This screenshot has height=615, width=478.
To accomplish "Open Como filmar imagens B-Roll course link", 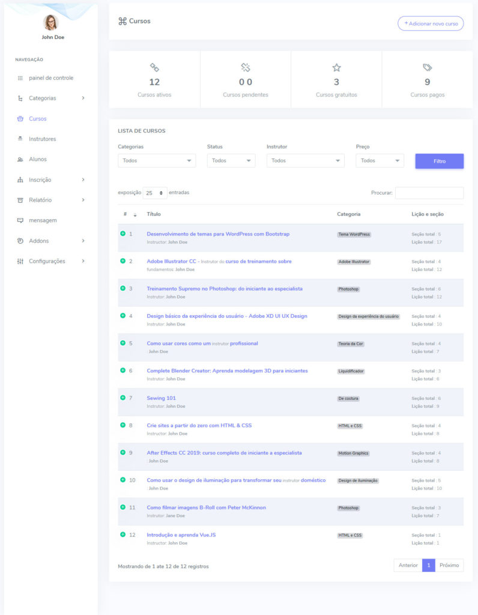I will (206, 507).
